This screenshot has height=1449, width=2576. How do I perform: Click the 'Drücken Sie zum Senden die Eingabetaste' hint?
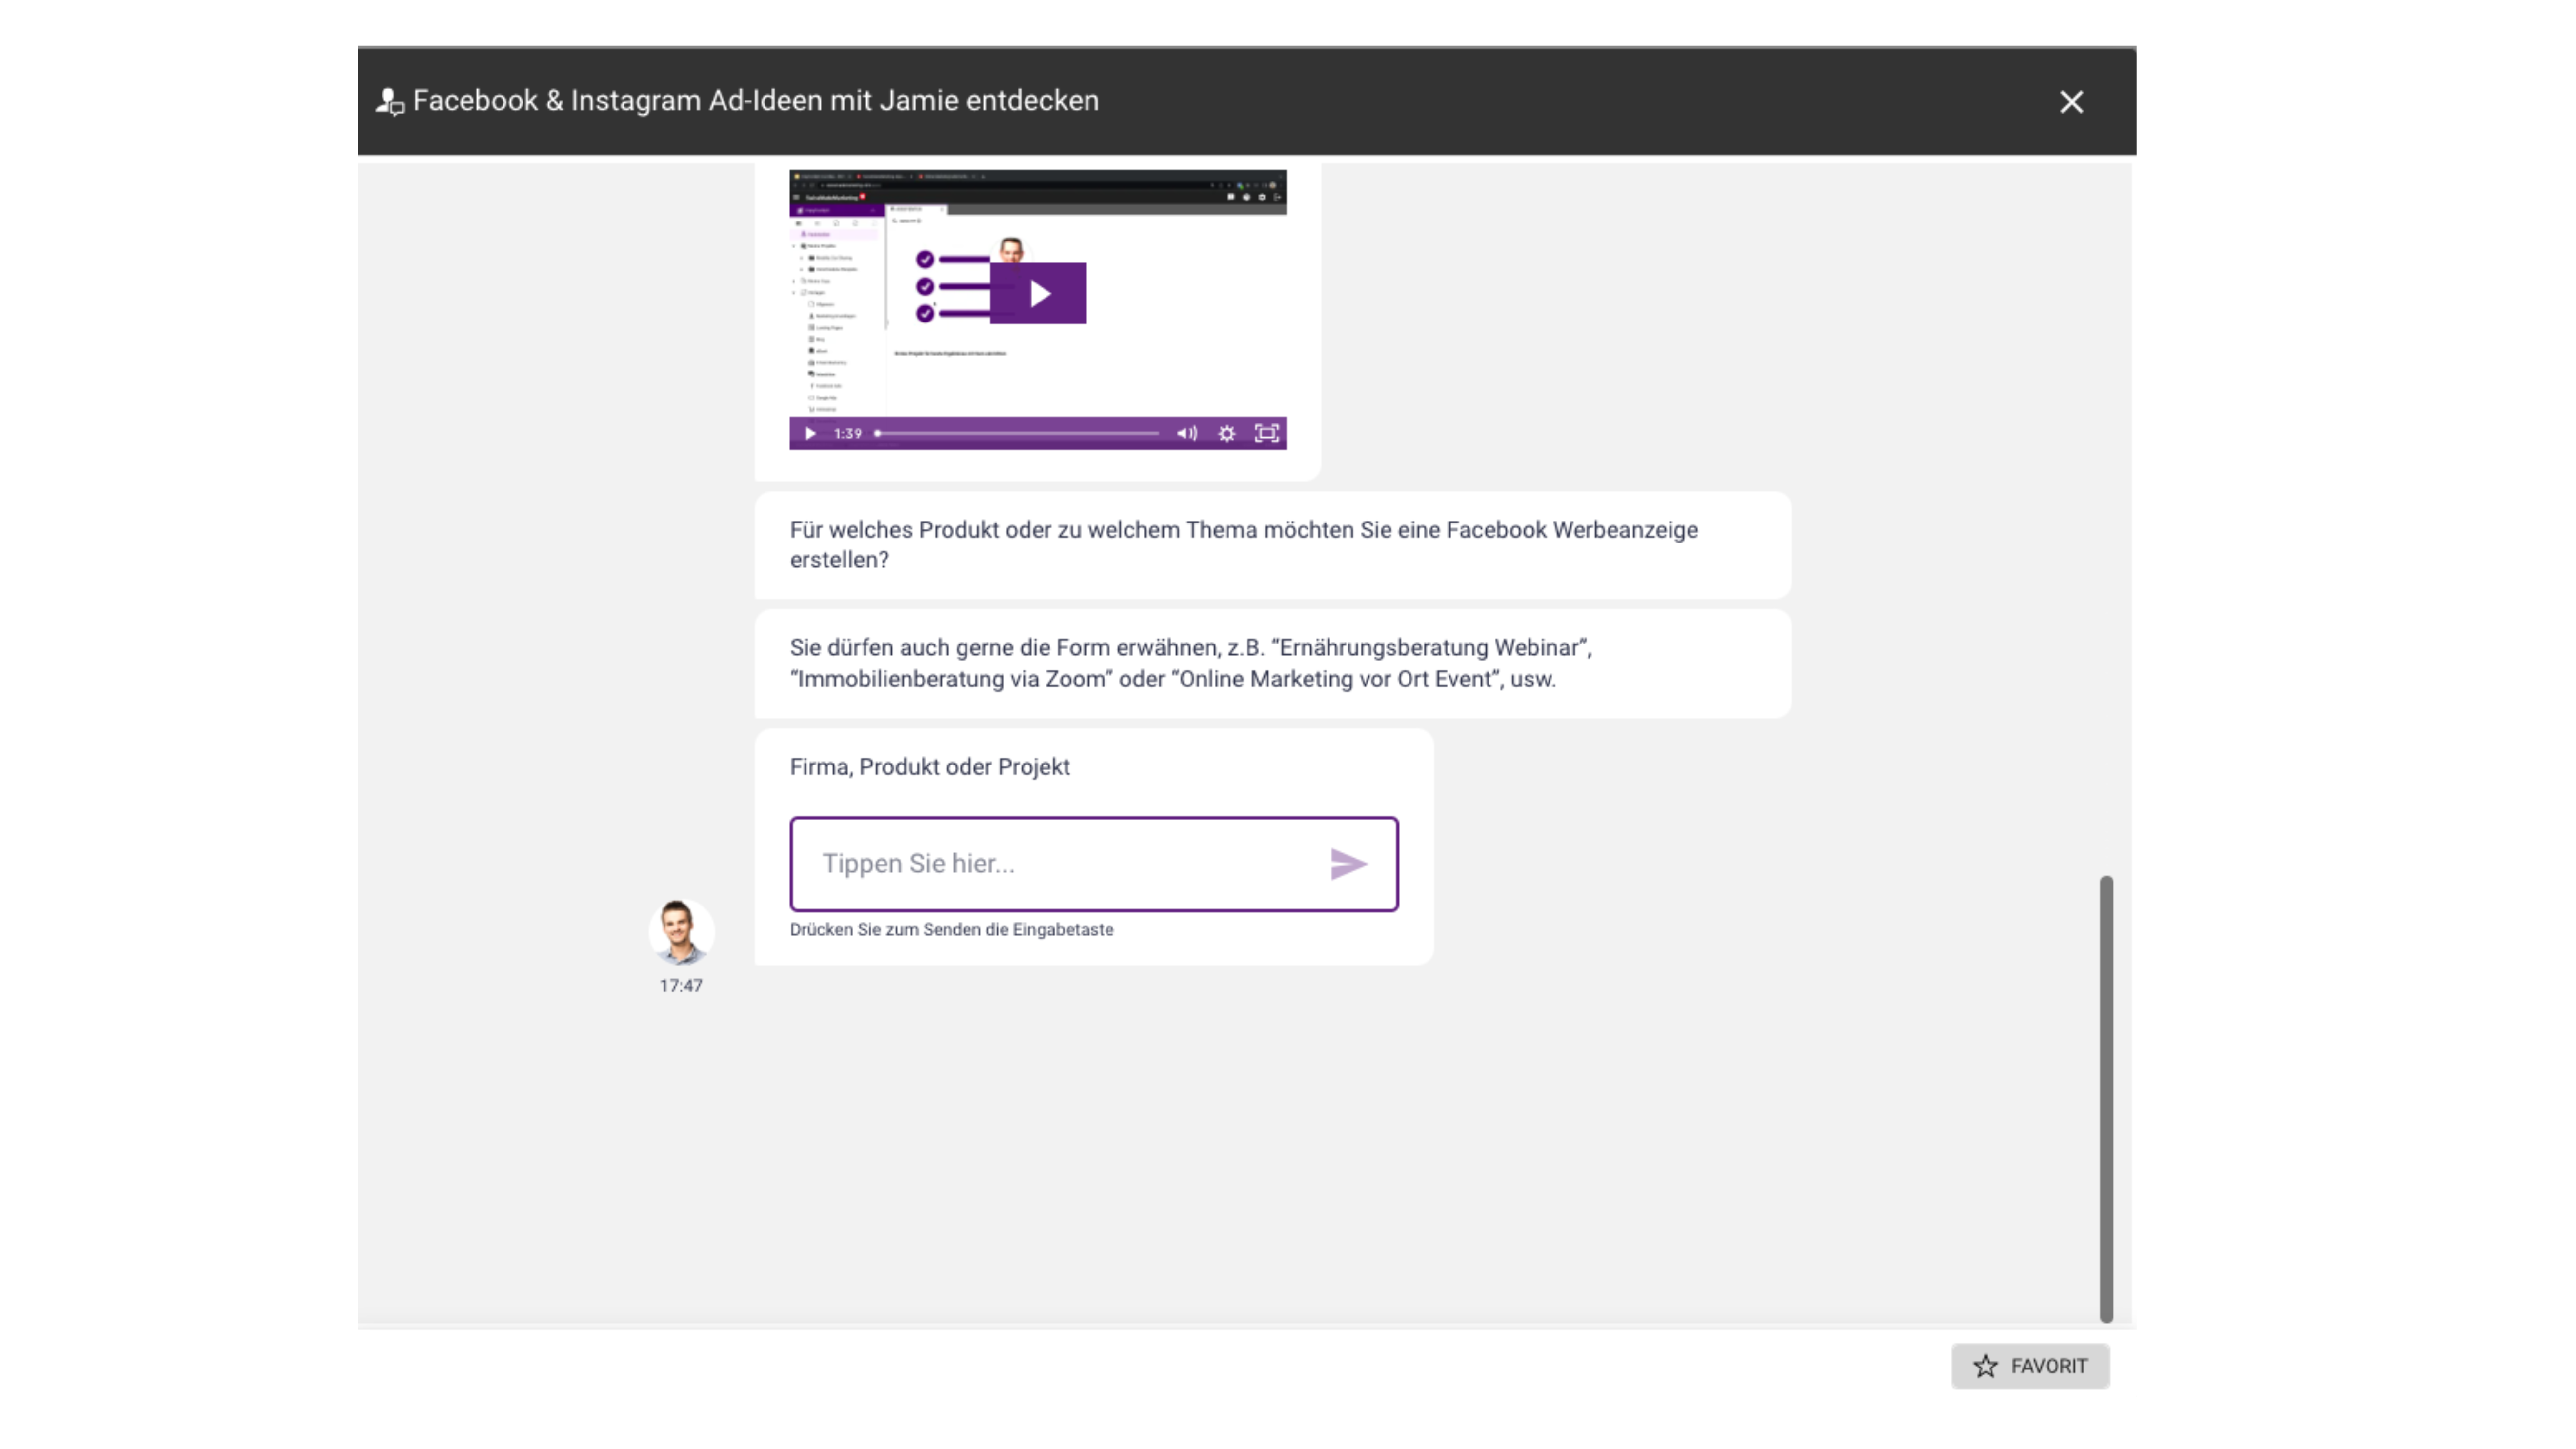952,929
